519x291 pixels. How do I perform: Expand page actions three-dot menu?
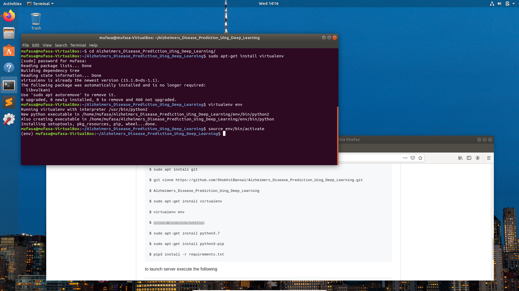405,158
